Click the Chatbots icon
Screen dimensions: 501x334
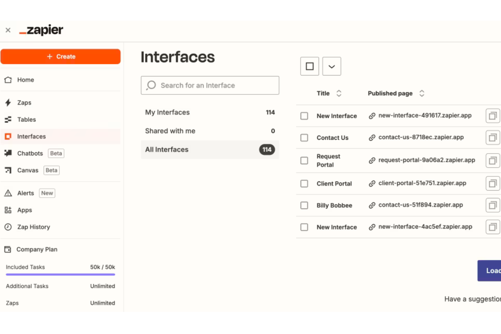pyautogui.click(x=8, y=153)
